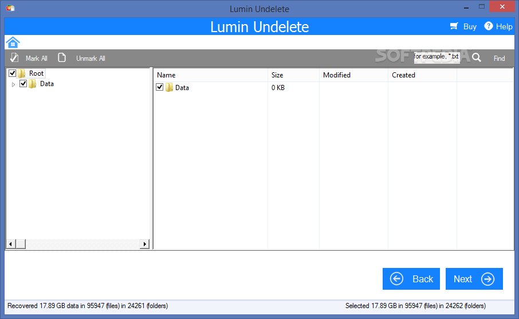
Task: Open the Buy link
Action: click(x=470, y=26)
